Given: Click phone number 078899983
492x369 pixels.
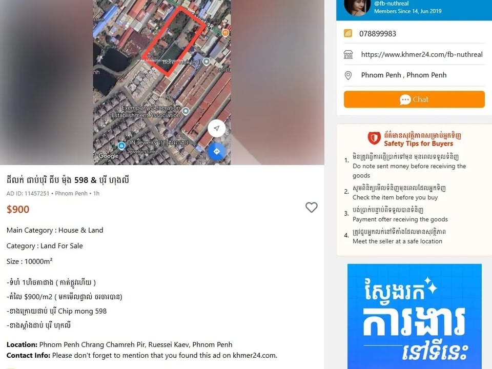Looking at the screenshot, I should (x=378, y=34).
